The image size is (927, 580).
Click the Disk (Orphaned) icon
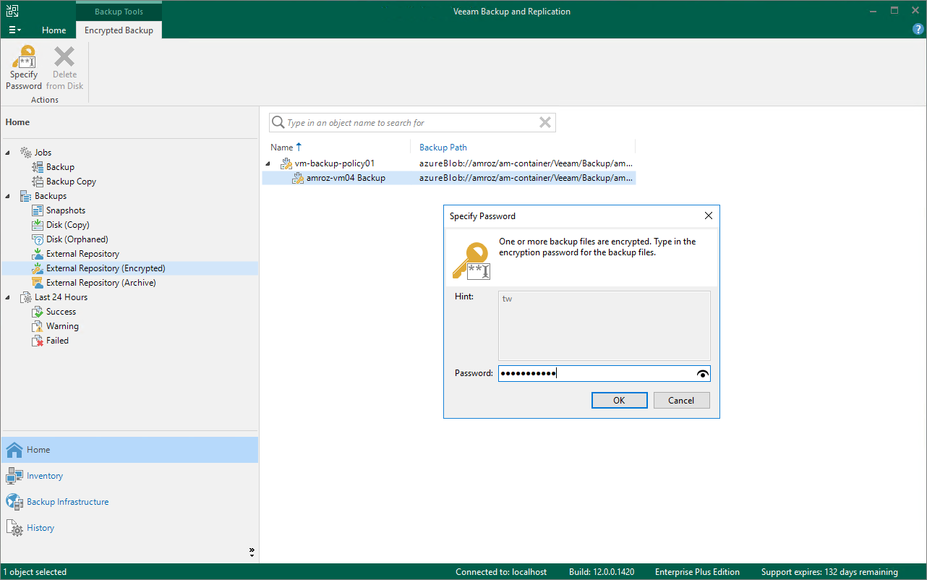tap(38, 239)
